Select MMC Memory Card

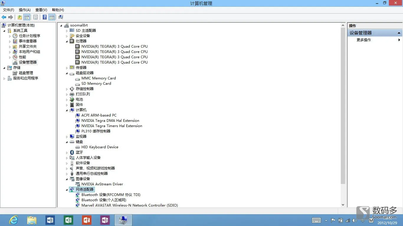(x=99, y=78)
